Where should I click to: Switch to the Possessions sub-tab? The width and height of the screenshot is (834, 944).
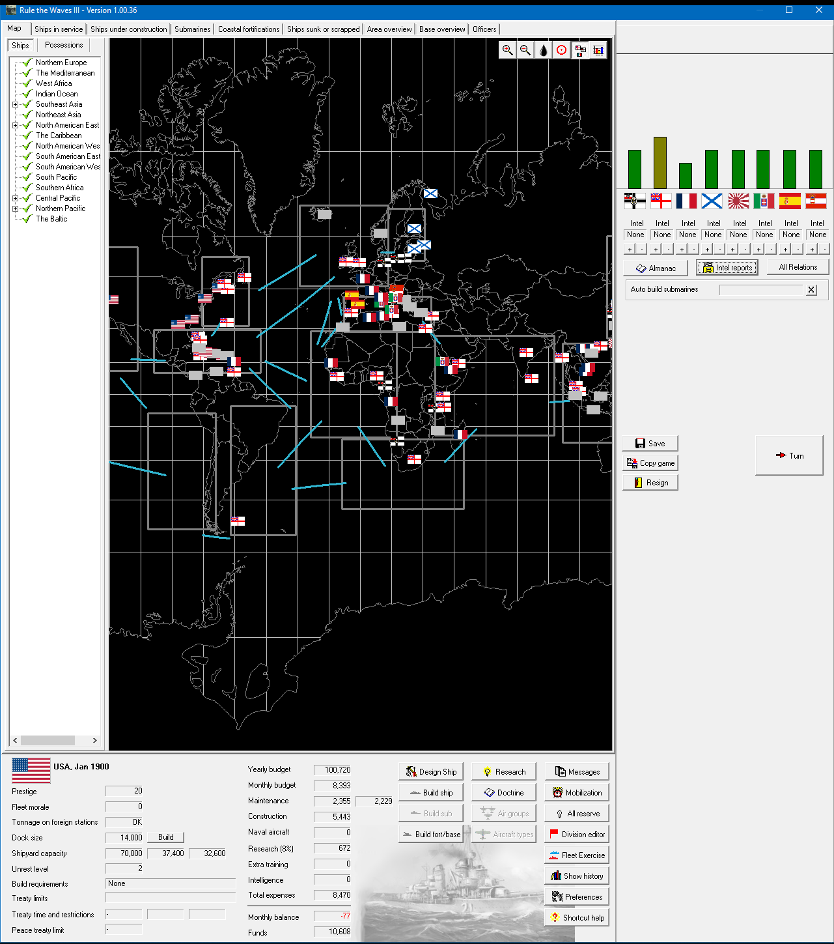[x=64, y=45]
